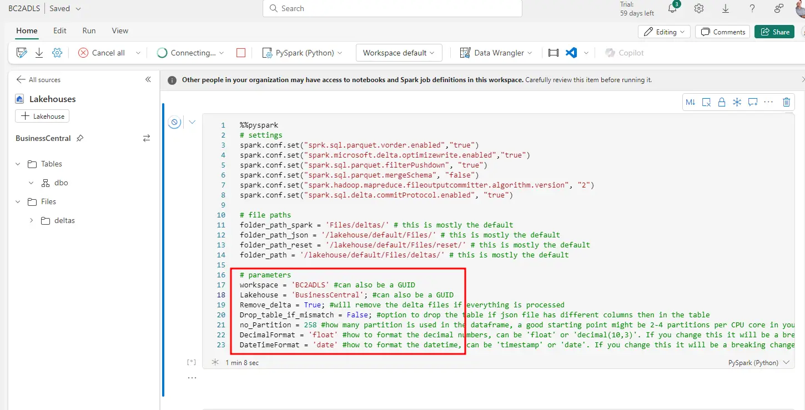Open the Workspace default environment dropdown
This screenshot has height=410, width=805.
point(399,53)
